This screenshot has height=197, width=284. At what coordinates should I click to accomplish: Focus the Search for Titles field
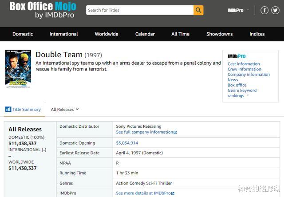[x=140, y=10]
